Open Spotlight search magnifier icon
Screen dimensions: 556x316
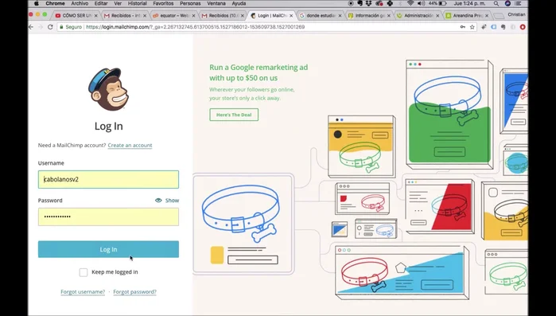[496, 3]
